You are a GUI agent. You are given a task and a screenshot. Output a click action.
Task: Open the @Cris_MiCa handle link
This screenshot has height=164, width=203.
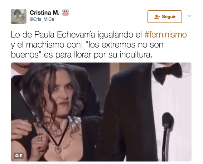tap(42, 19)
